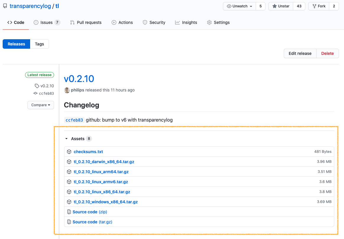The image size is (344, 239).
Task: Select the Releases tab button
Action: click(x=17, y=44)
